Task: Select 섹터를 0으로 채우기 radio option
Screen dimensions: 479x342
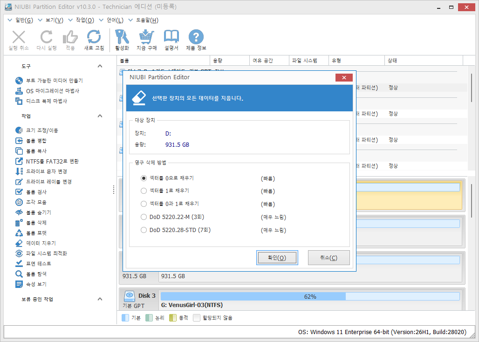Action: tap(144, 178)
